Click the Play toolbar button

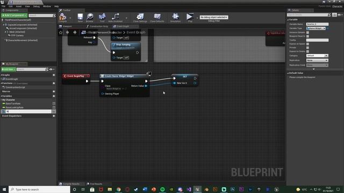tap(190, 18)
